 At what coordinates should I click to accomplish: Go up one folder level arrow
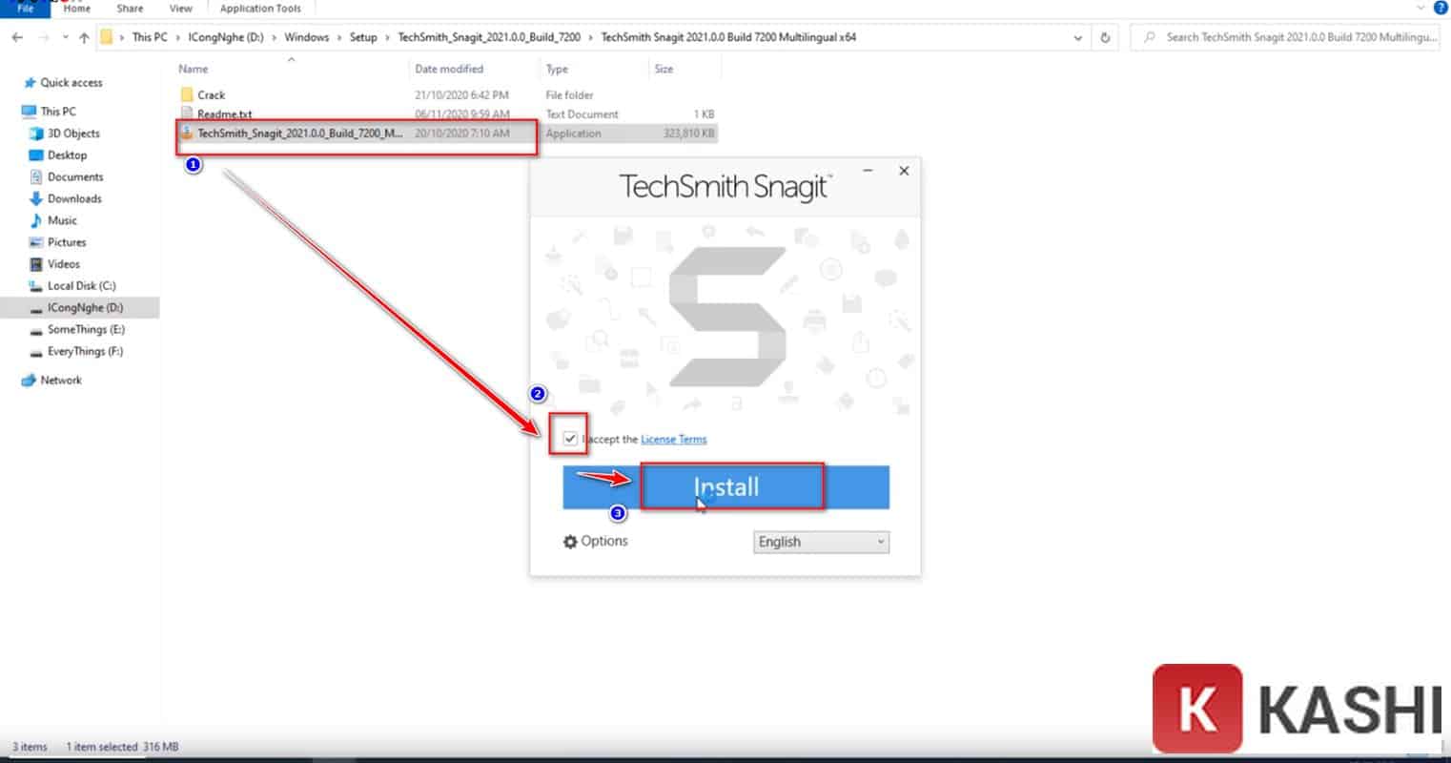click(x=84, y=38)
